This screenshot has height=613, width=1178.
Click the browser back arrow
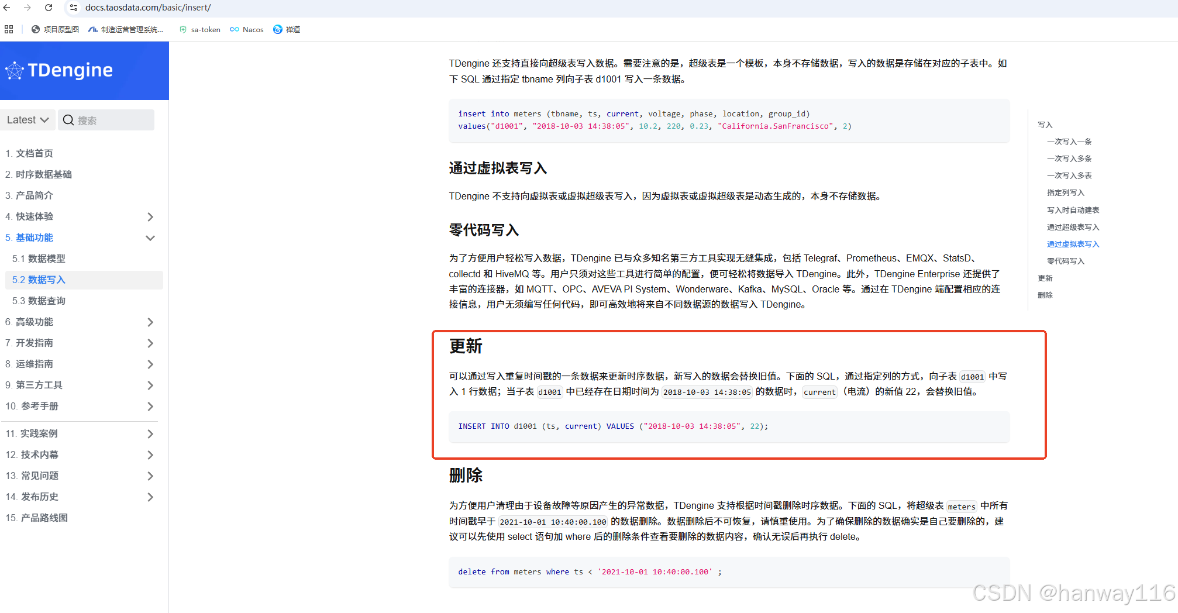[x=7, y=8]
